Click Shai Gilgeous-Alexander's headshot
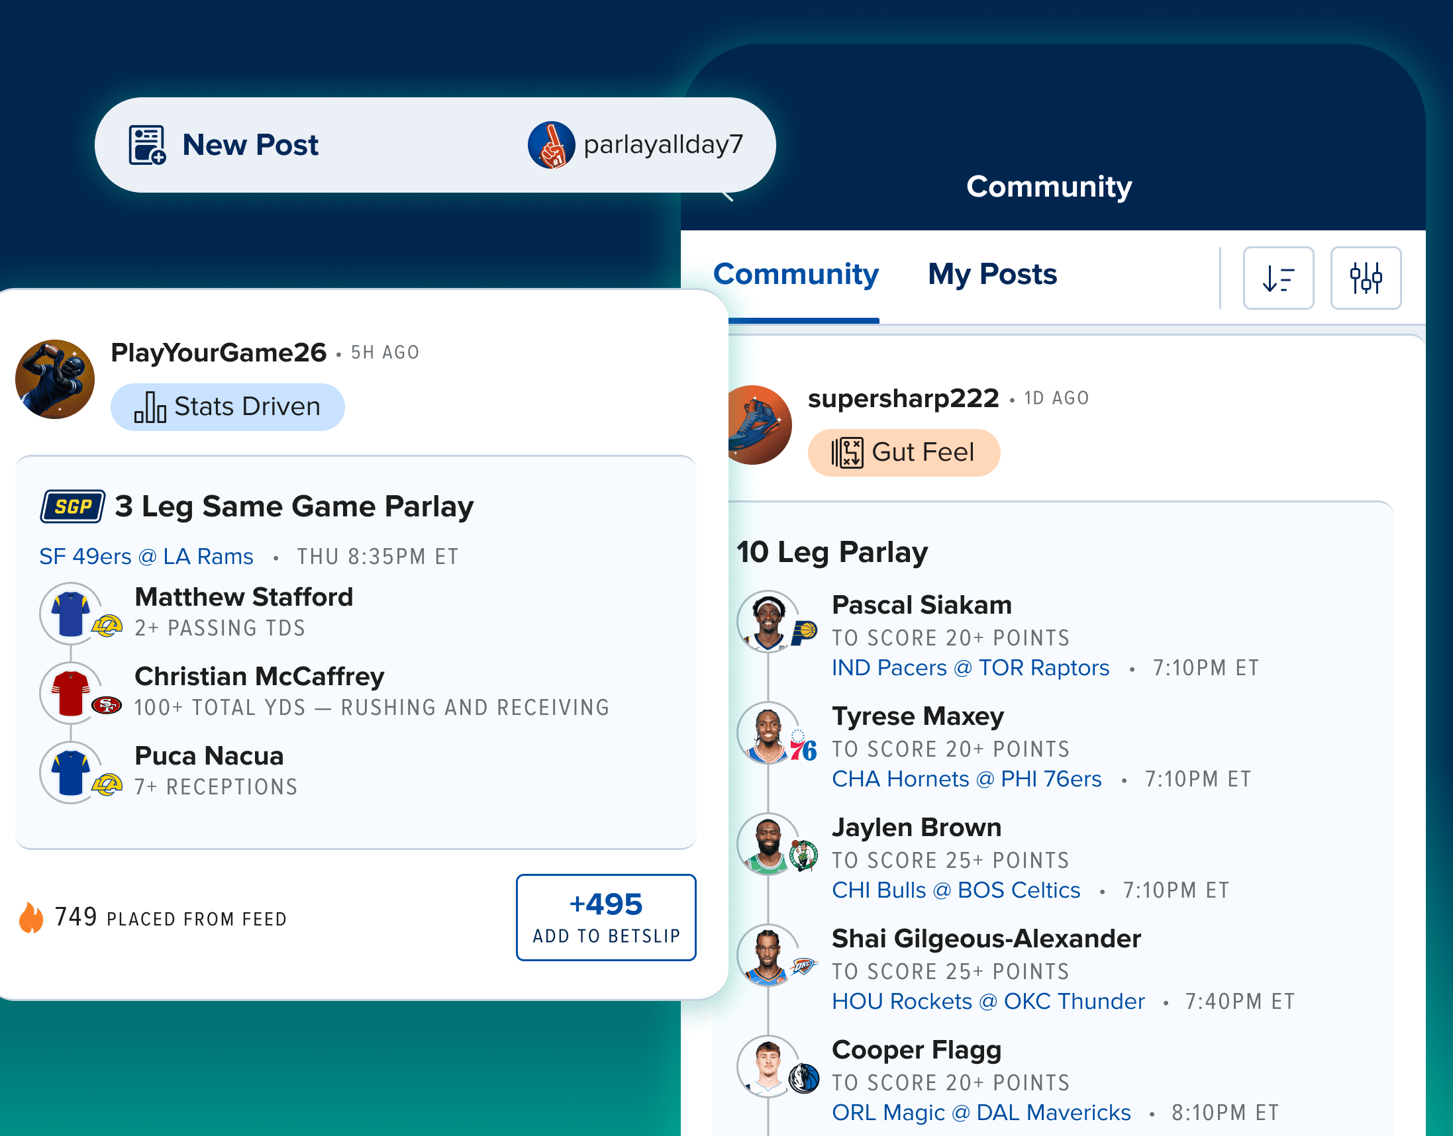 point(768,955)
